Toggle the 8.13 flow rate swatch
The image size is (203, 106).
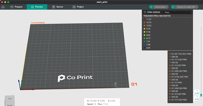click(x=144, y=38)
